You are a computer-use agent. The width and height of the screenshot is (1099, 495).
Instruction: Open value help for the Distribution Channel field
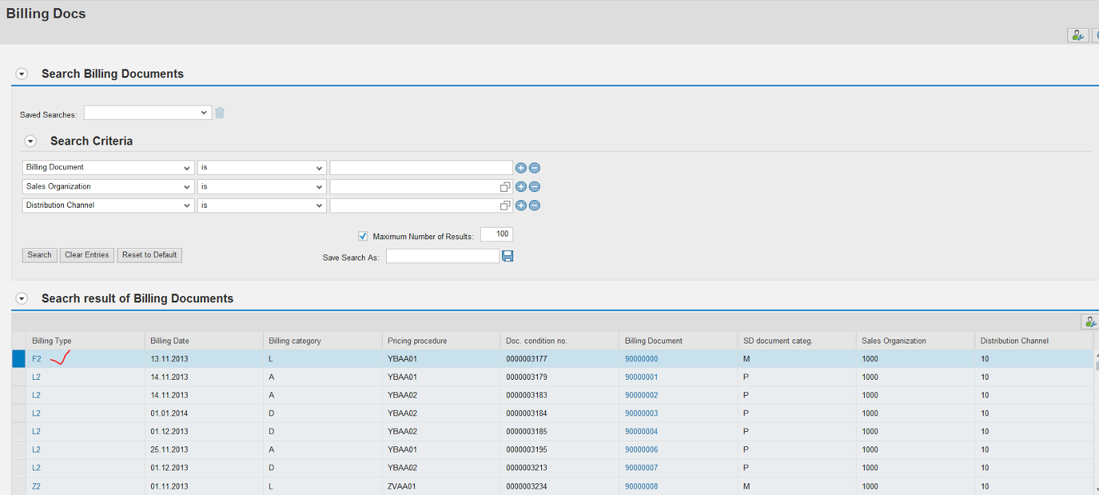pyautogui.click(x=505, y=206)
